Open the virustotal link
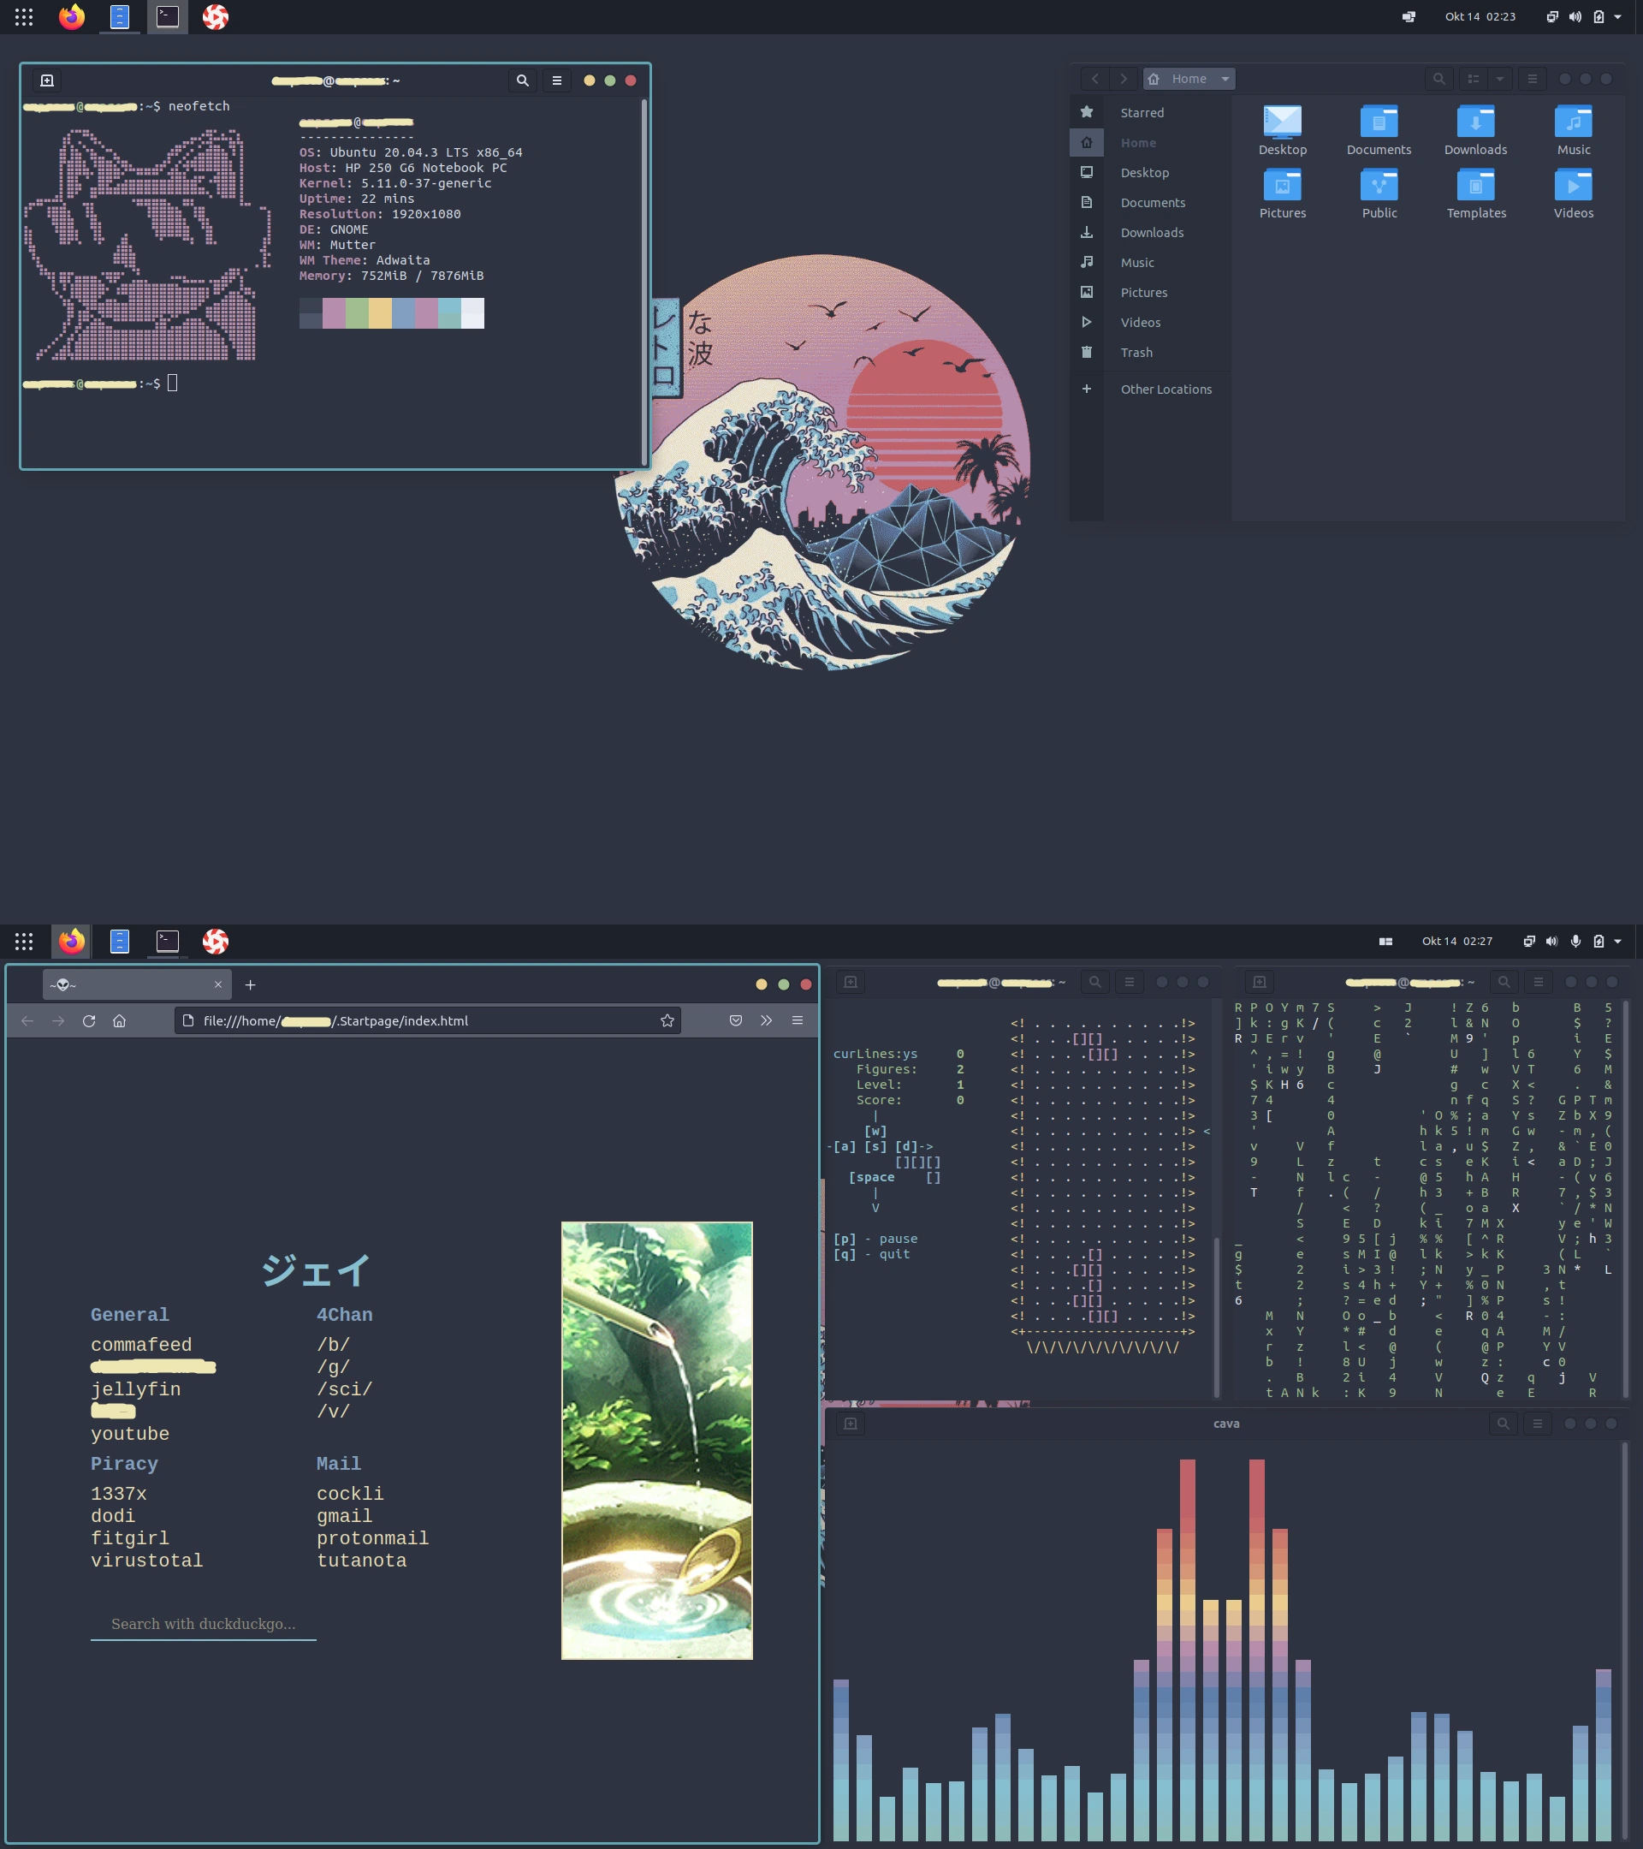 (x=146, y=1560)
